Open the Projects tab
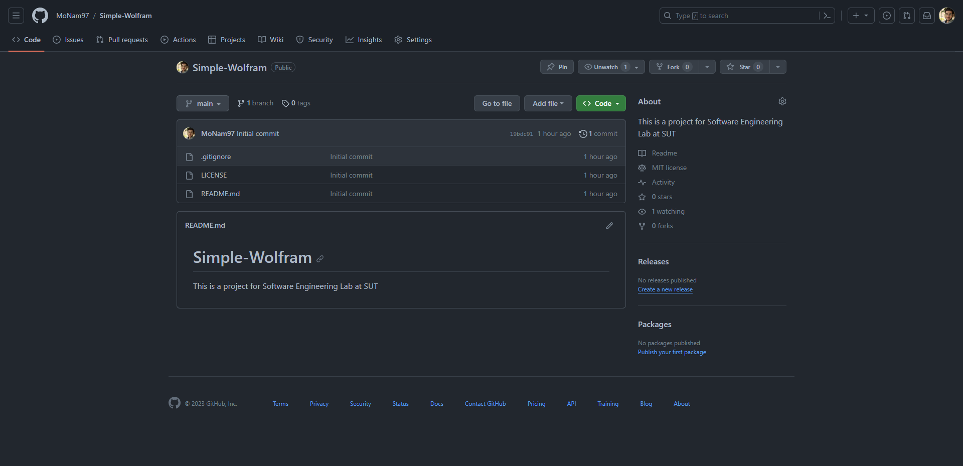This screenshot has height=466, width=963. 227,40
